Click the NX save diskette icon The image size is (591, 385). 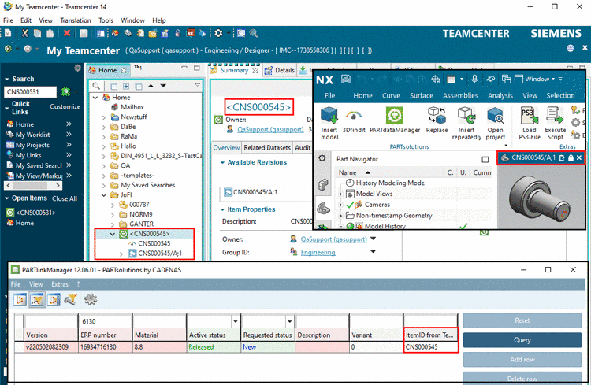pyautogui.click(x=346, y=79)
